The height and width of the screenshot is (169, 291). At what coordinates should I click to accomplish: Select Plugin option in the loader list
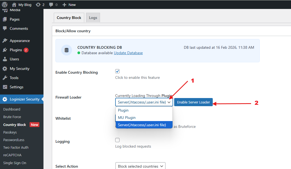pos(123,110)
